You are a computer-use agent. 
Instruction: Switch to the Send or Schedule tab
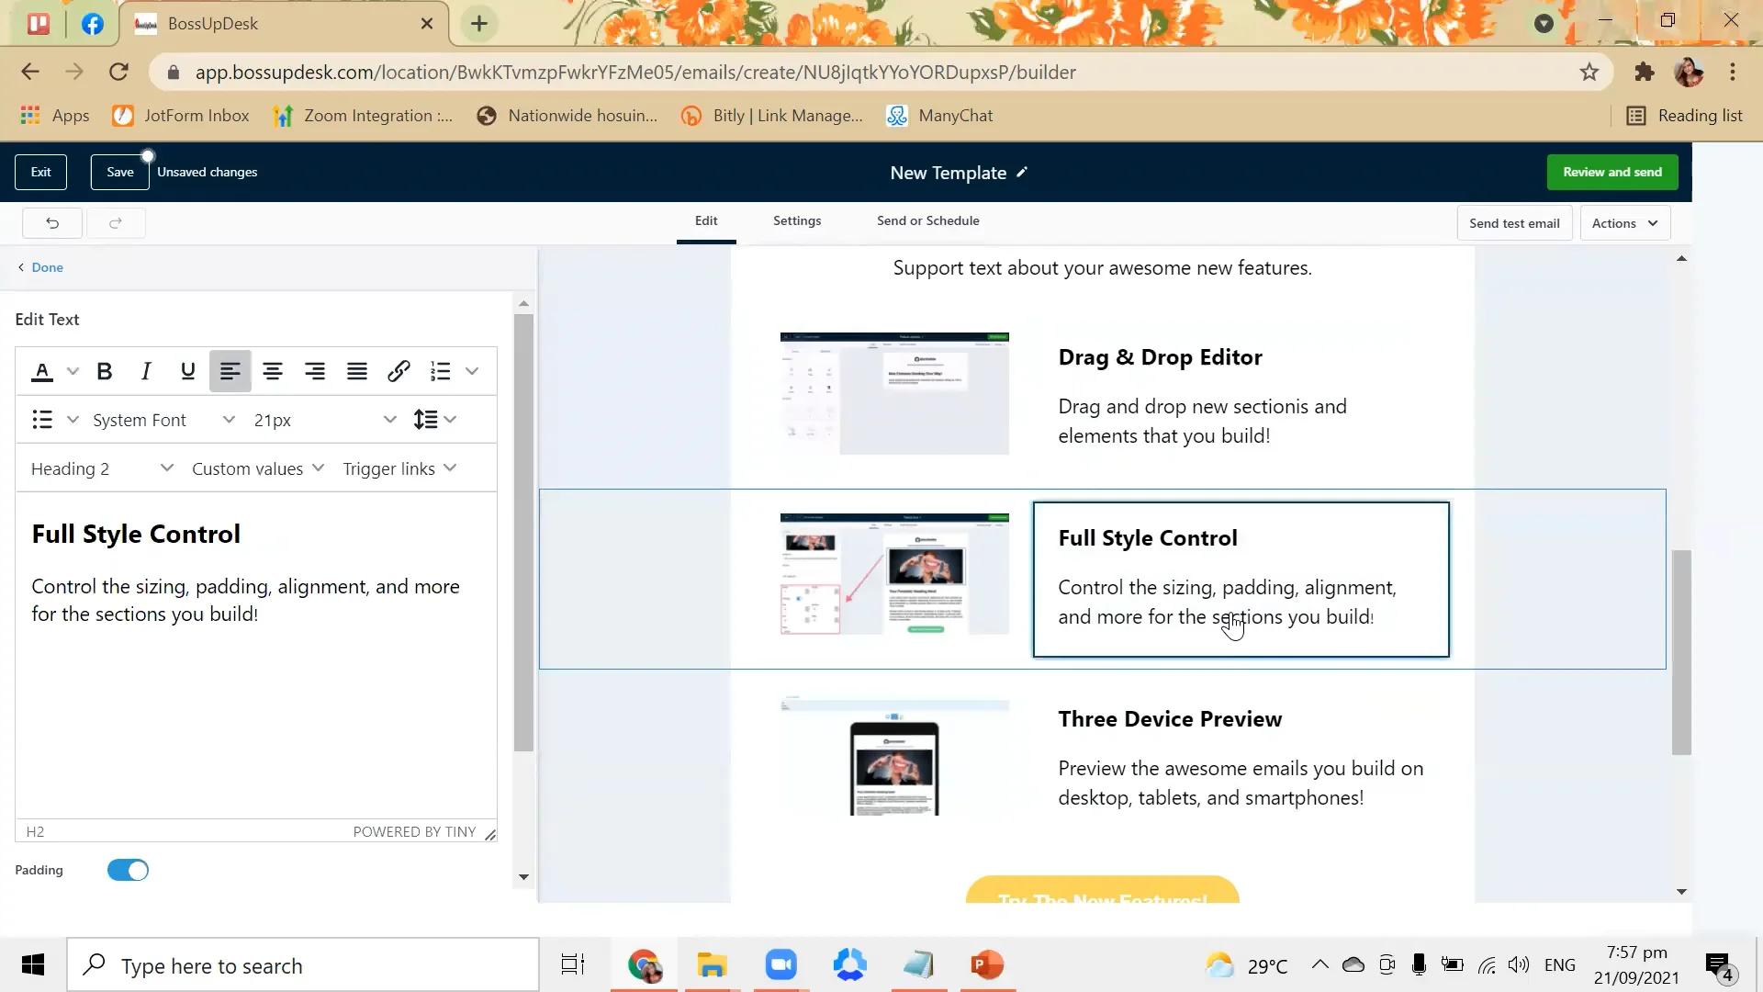(x=927, y=220)
